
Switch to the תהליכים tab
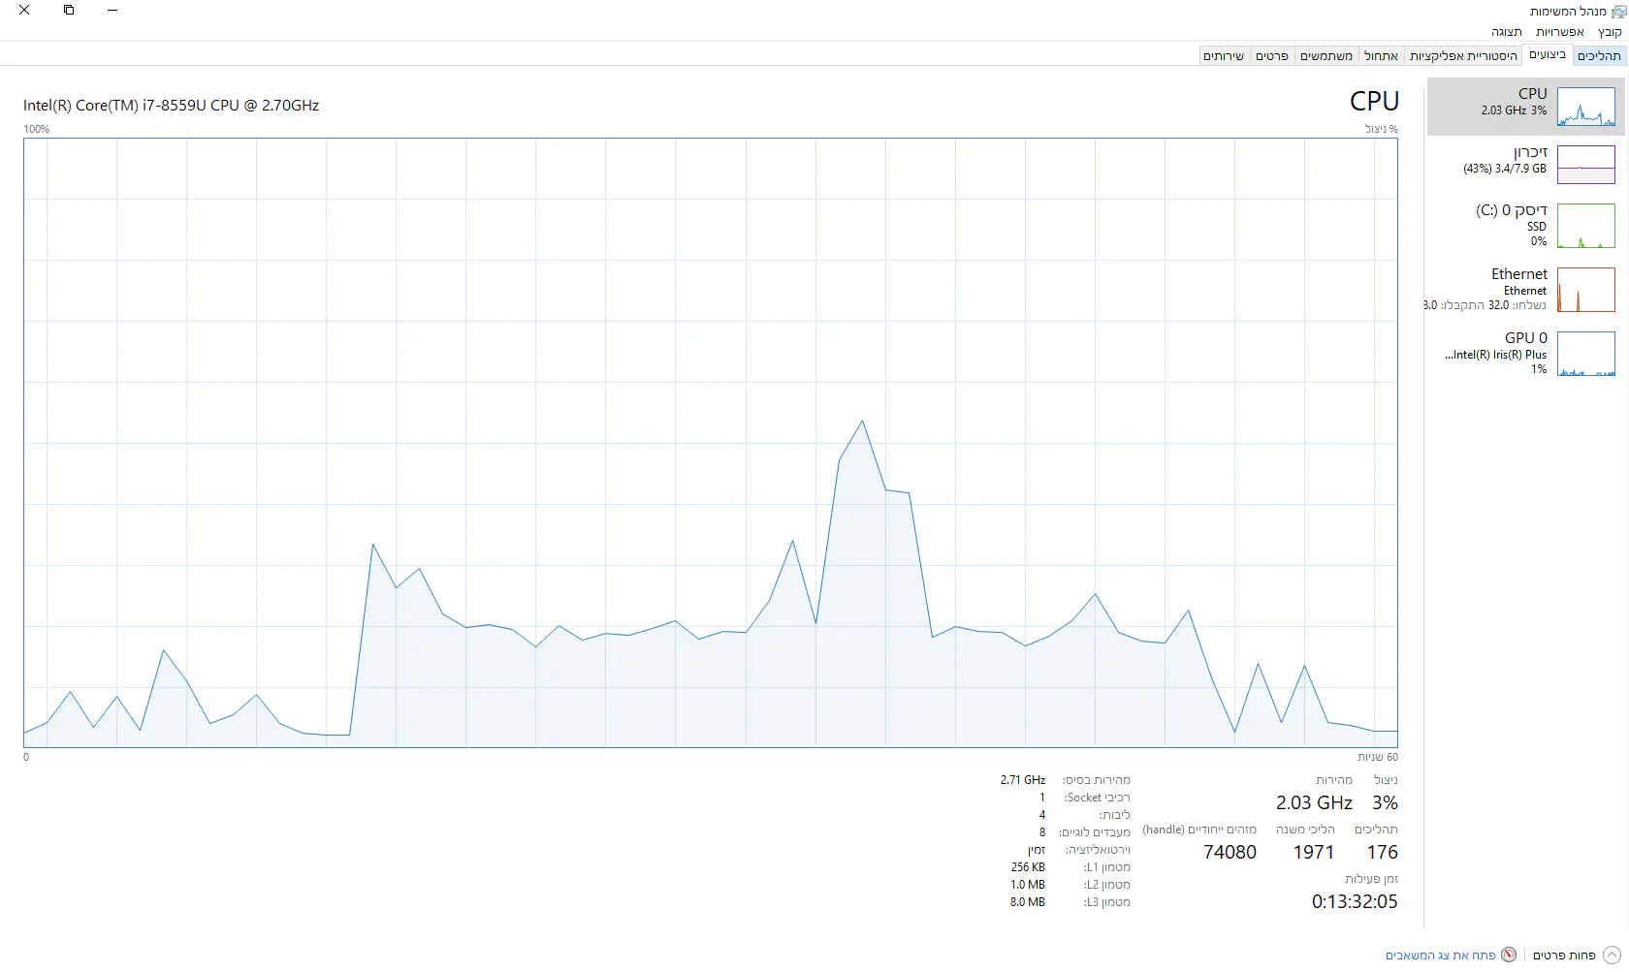(1599, 55)
